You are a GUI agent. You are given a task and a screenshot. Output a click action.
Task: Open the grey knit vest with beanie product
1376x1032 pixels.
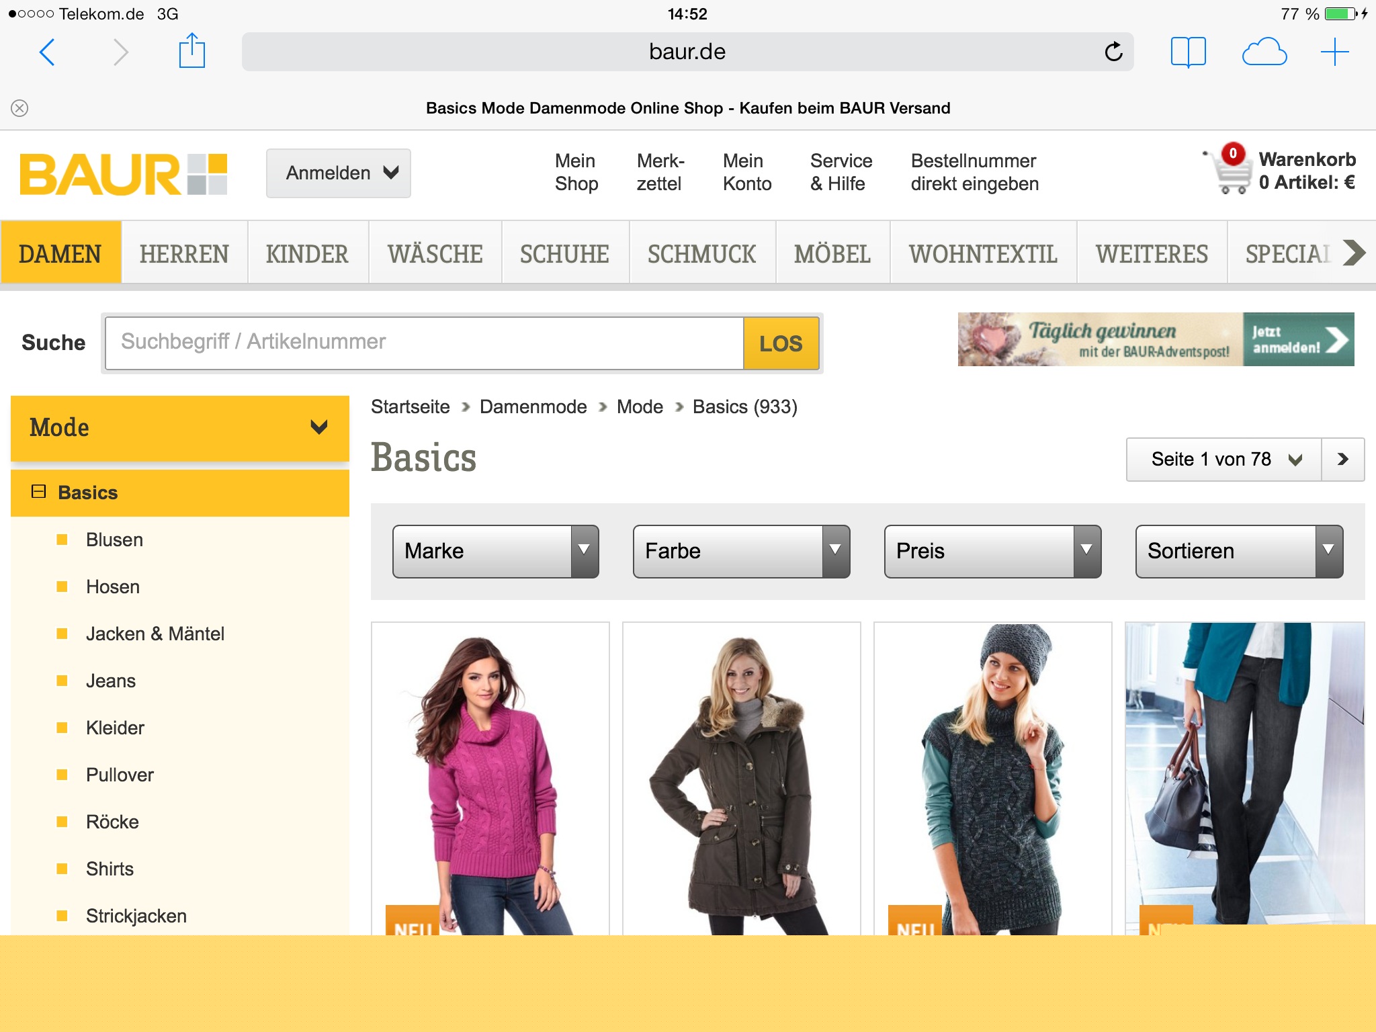pos(993,779)
